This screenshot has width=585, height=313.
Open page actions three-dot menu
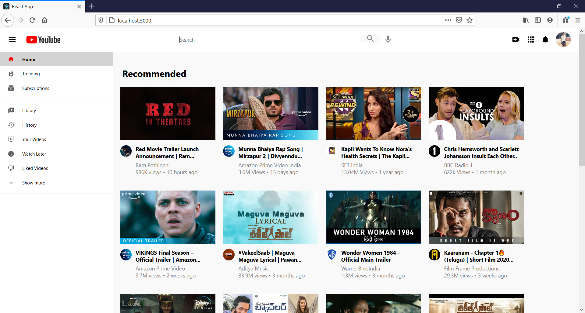[x=448, y=20]
